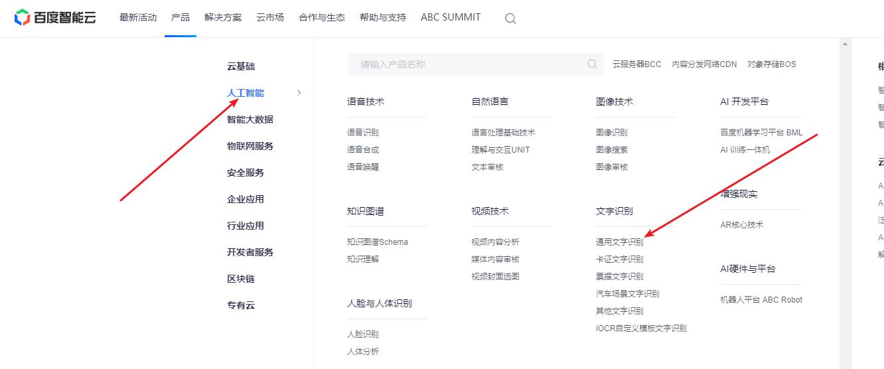Open 图像识别 product
This screenshot has height=369, width=884.
click(612, 133)
